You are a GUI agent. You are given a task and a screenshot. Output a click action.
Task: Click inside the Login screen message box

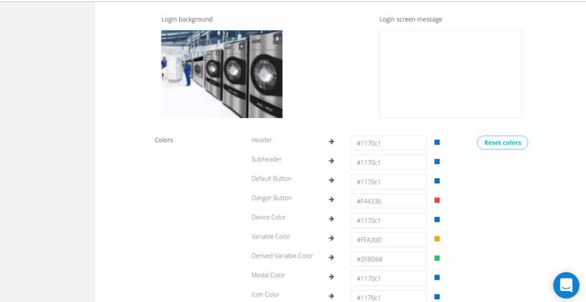click(x=450, y=74)
